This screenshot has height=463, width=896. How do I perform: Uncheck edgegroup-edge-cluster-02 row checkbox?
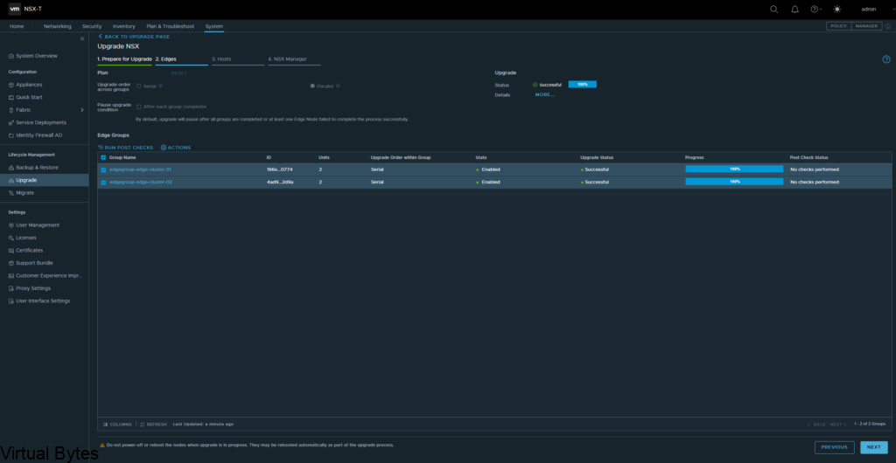103,183
